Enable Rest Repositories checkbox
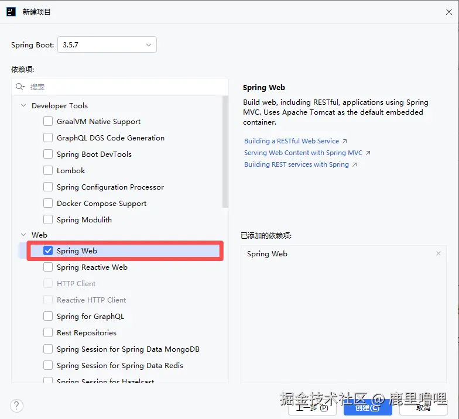The width and height of the screenshot is (459, 419). (48, 332)
